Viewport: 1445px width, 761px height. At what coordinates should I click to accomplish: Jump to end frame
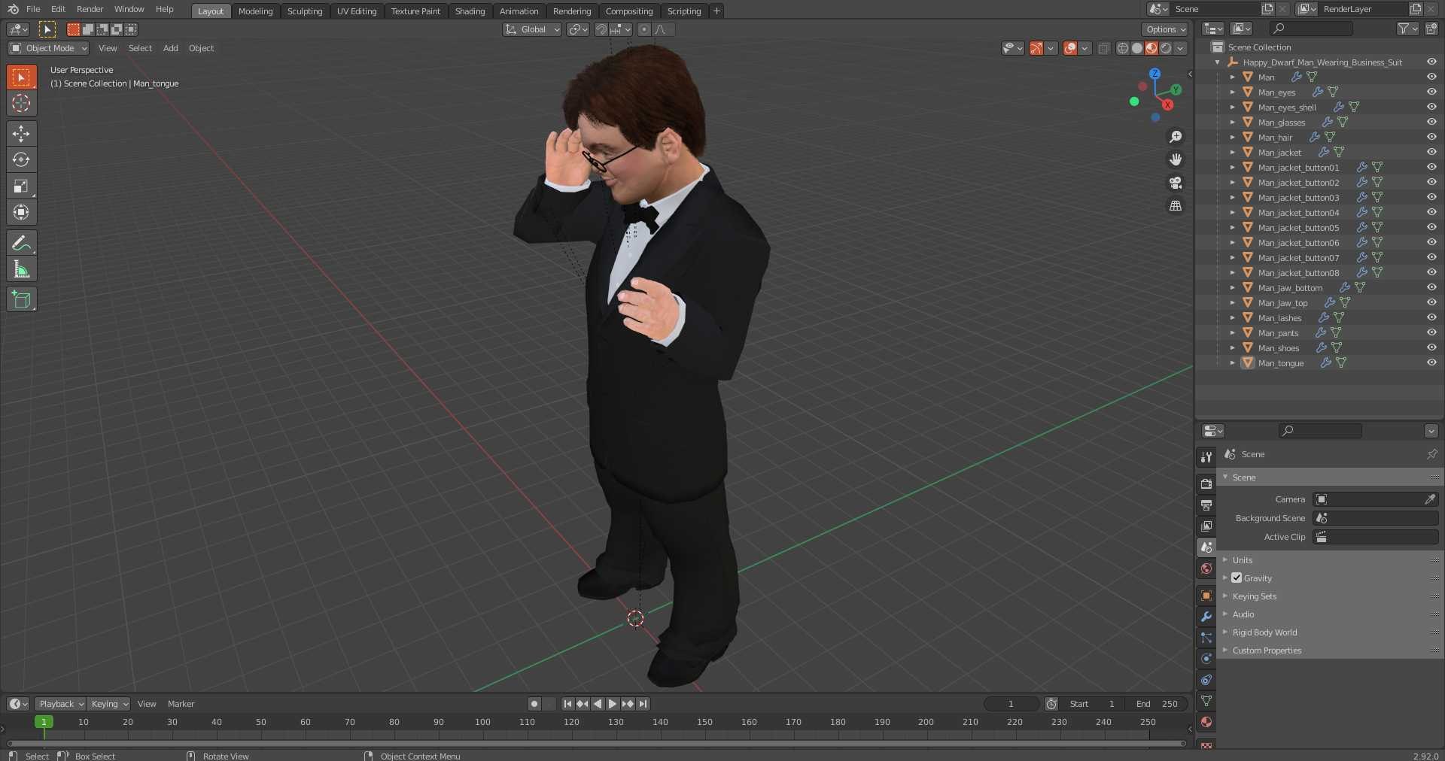(x=643, y=704)
